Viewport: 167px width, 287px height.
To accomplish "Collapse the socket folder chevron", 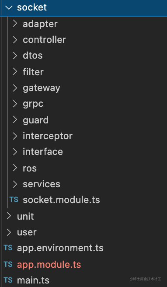I will tap(9, 7).
